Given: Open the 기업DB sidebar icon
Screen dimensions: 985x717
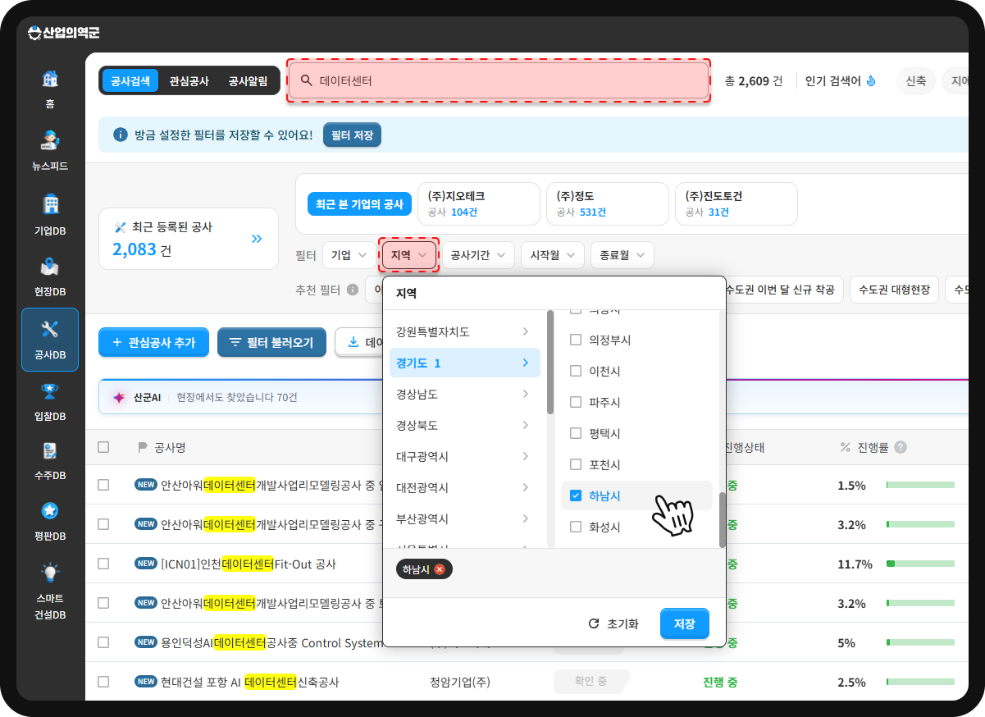Looking at the screenshot, I should pos(50,204).
